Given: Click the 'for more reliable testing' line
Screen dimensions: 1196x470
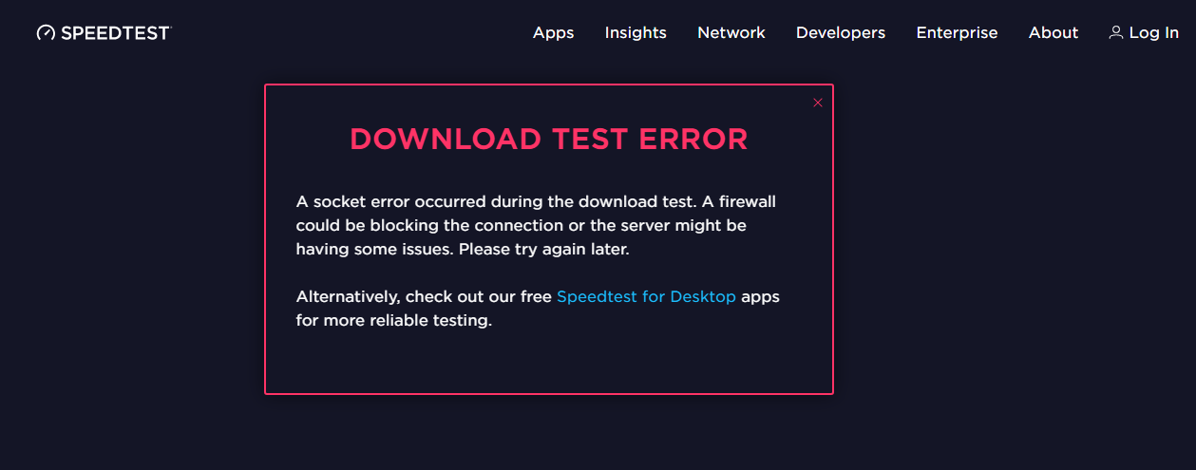Looking at the screenshot, I should click(x=394, y=320).
